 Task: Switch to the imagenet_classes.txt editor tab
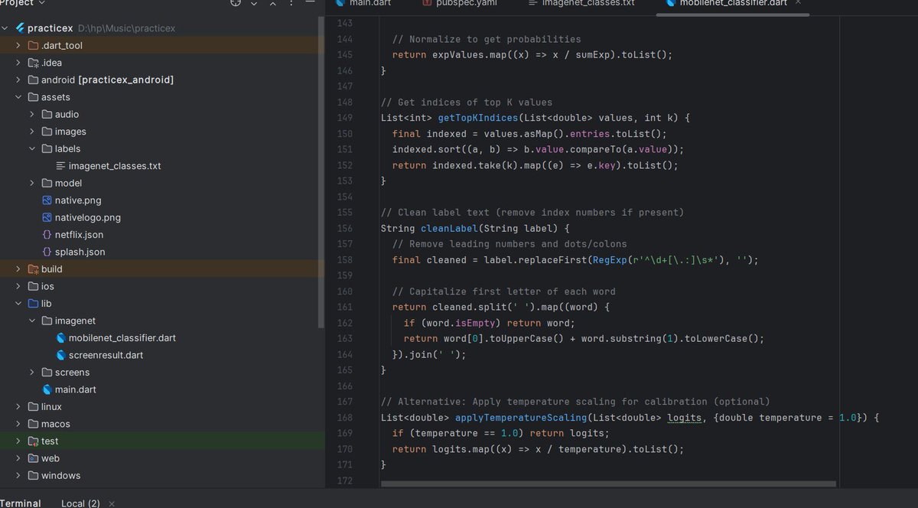pyautogui.click(x=581, y=3)
